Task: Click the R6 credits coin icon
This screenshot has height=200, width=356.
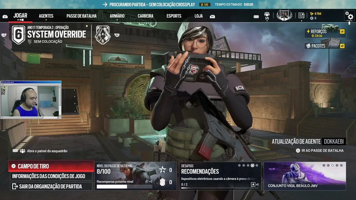Action: tap(312, 18)
